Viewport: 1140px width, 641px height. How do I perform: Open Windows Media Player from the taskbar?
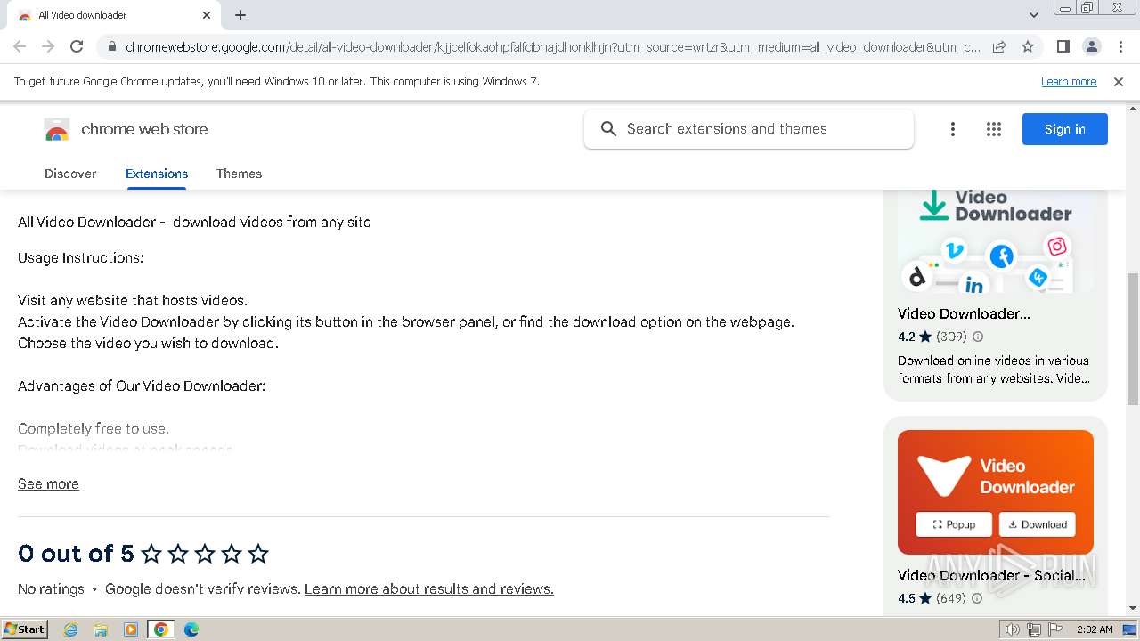click(x=131, y=629)
